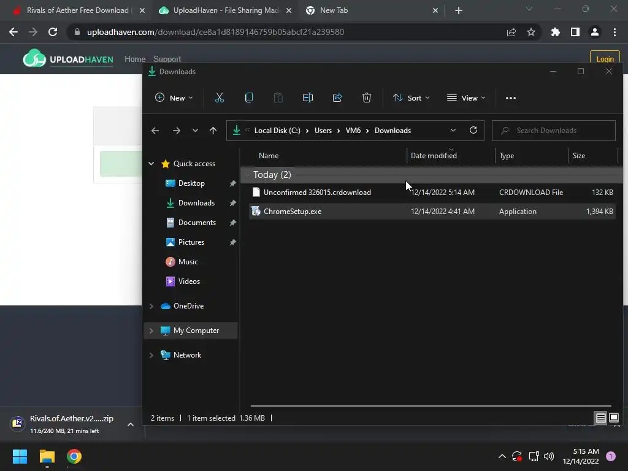
Task: Bookmark this page with the star icon
Action: coord(531,32)
